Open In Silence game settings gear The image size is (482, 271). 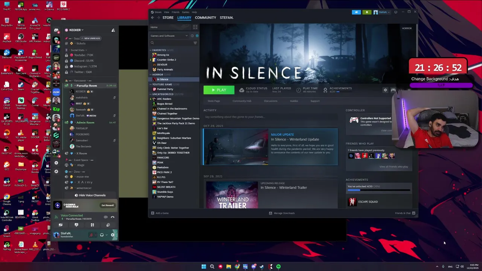(385, 90)
